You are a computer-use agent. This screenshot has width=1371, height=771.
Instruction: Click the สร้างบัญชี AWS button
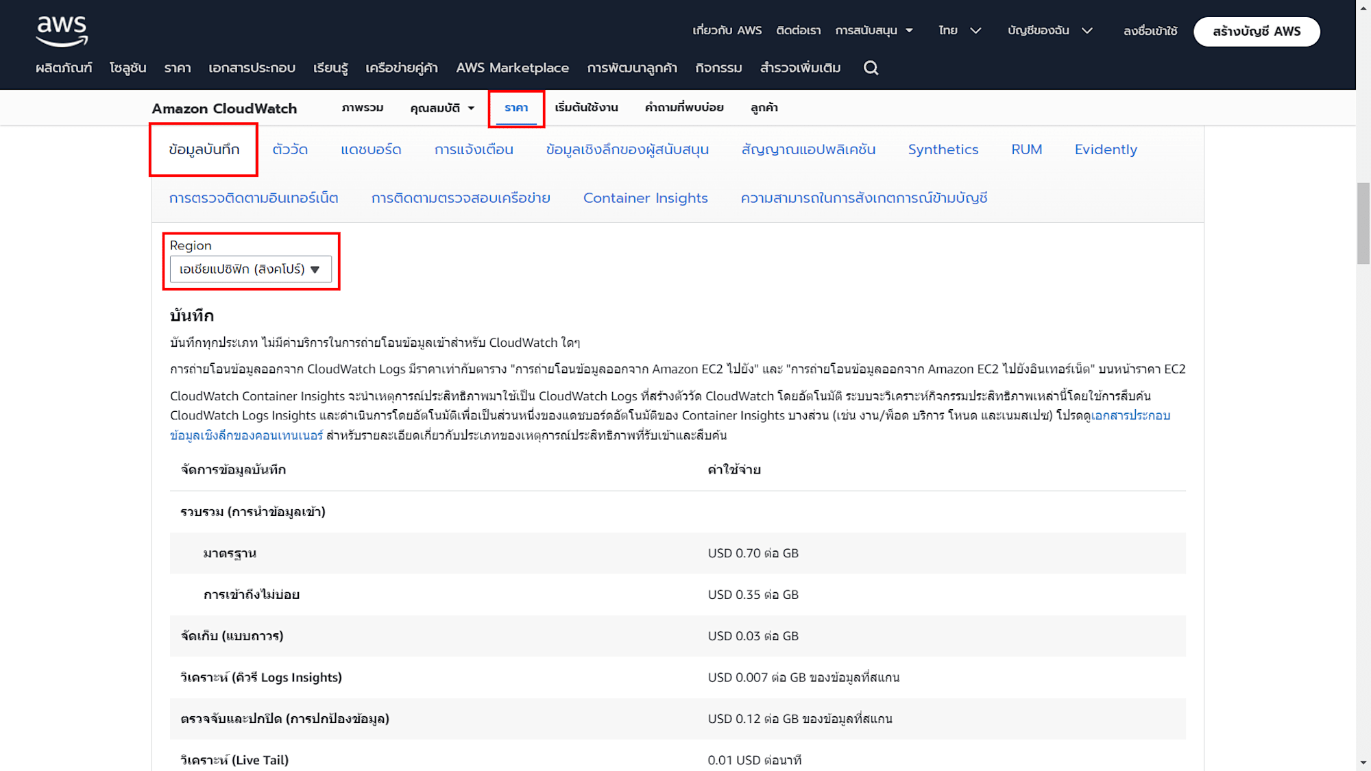[1257, 32]
